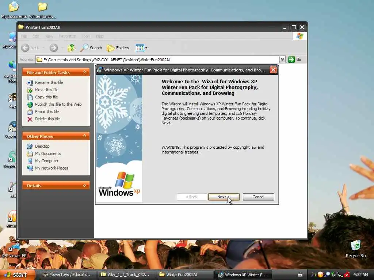The height and width of the screenshot is (280, 374).
Task: Go to My Computer under Other Places
Action: (47, 161)
